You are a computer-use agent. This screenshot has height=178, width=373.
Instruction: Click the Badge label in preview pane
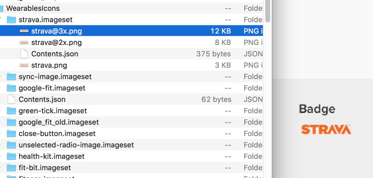(317, 109)
